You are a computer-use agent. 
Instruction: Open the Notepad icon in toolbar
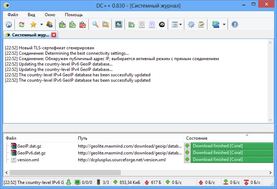201,24
